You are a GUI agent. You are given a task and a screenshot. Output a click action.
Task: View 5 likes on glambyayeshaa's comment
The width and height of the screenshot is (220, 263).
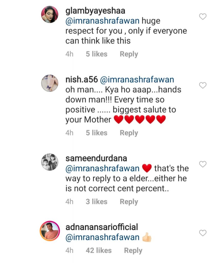pyautogui.click(x=96, y=54)
